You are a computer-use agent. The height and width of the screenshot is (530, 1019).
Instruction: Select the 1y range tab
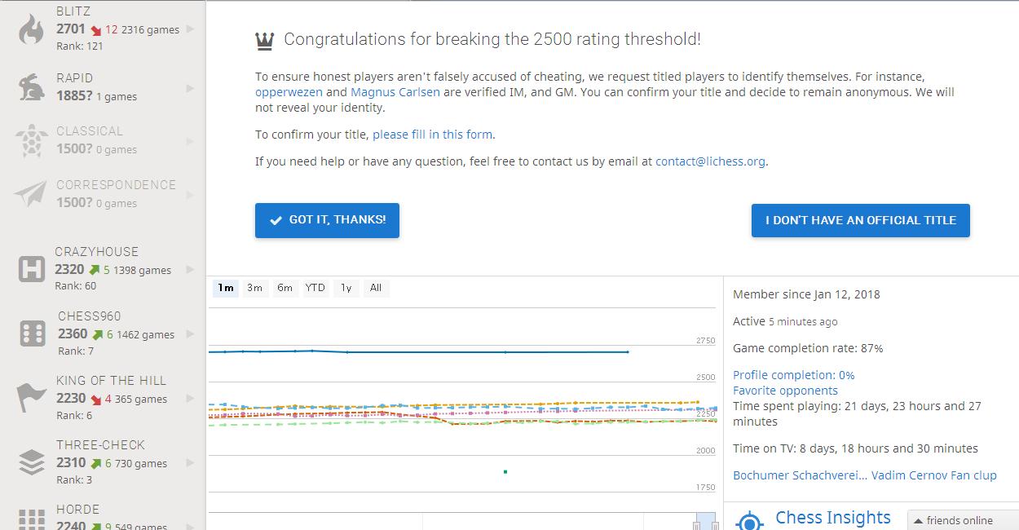coord(346,288)
